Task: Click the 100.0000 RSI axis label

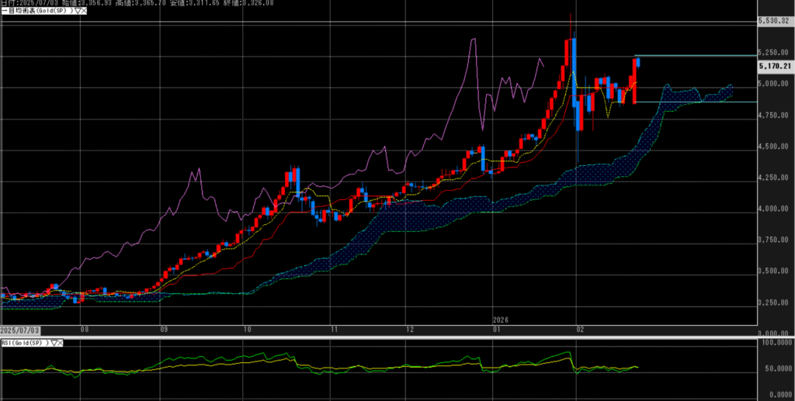Action: click(774, 342)
